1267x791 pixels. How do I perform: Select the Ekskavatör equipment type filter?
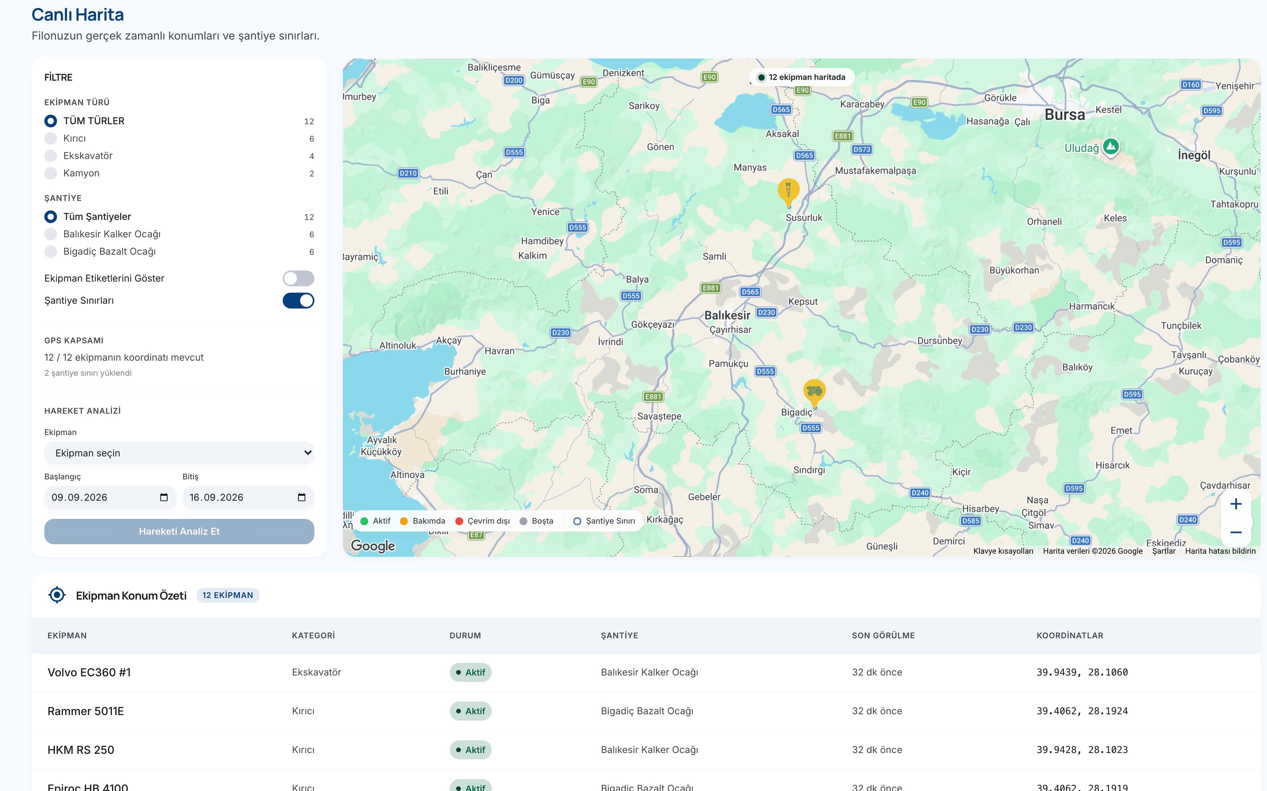pos(51,156)
